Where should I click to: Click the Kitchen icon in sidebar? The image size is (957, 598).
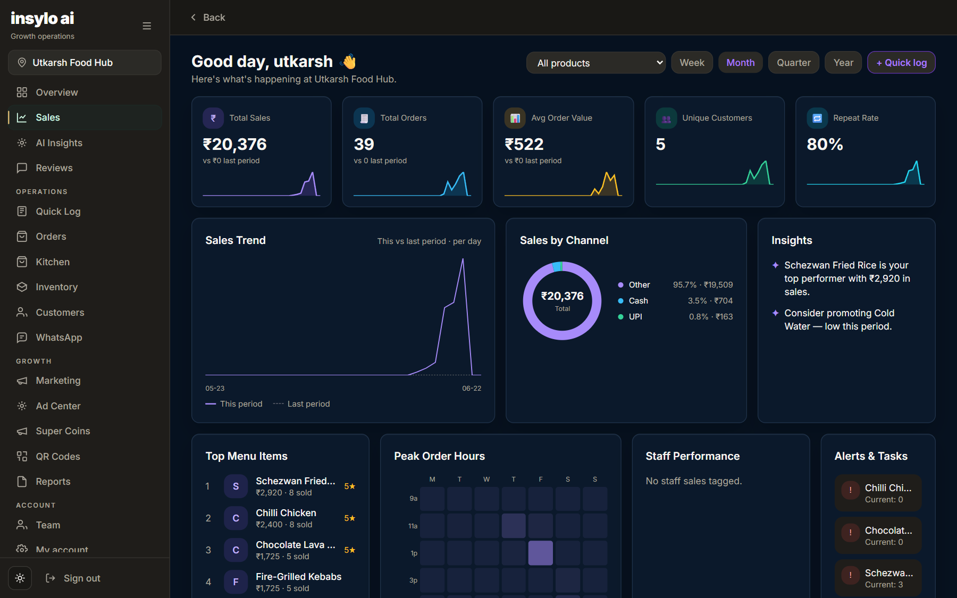pyautogui.click(x=22, y=262)
